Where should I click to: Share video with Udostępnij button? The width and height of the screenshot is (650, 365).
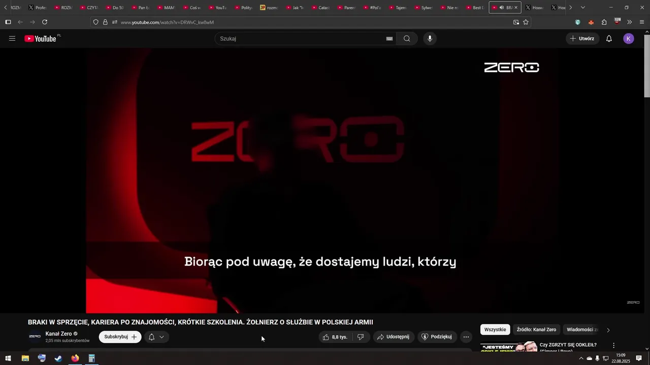pyautogui.click(x=393, y=337)
